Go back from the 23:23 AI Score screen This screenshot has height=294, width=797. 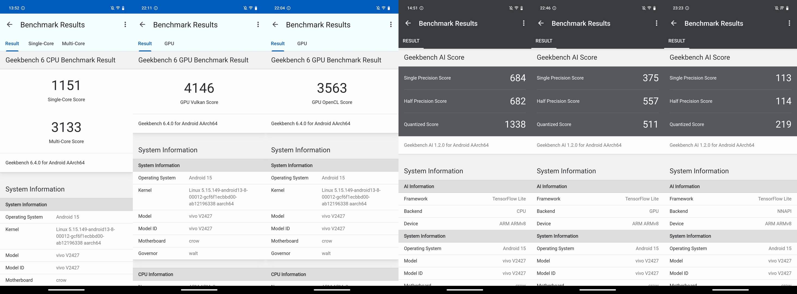click(x=673, y=23)
